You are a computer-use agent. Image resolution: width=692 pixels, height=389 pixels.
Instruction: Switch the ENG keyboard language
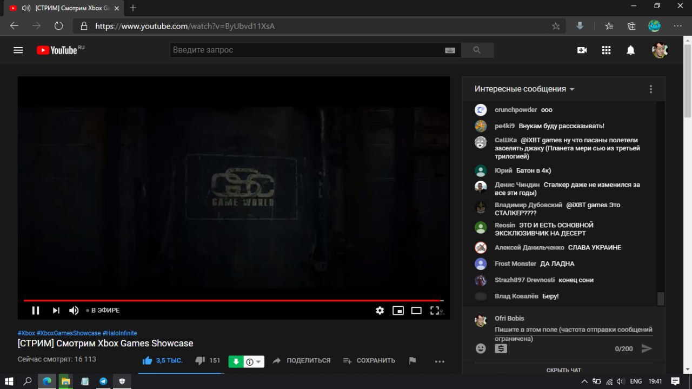click(636, 381)
